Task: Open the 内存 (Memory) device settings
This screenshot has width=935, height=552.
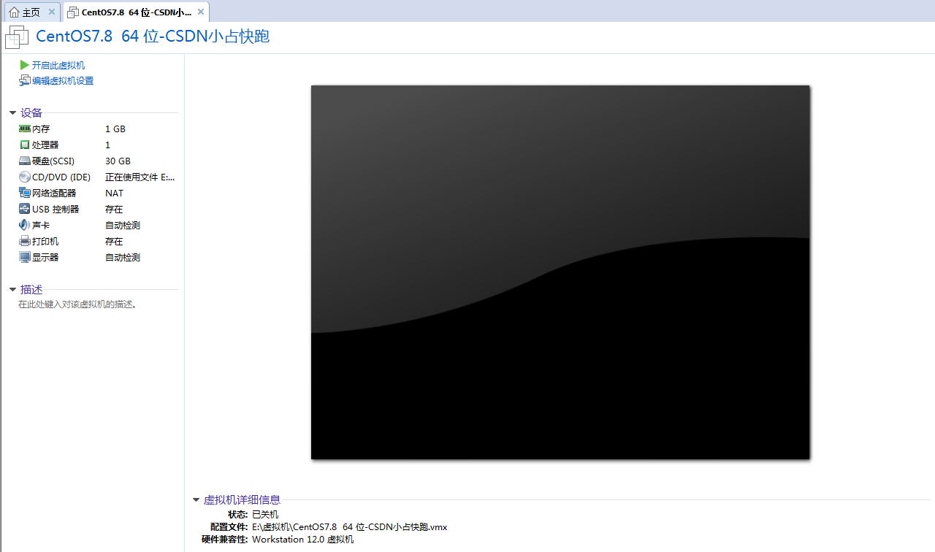Action: coord(24,129)
